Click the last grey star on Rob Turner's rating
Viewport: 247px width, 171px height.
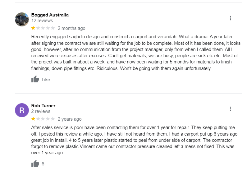click(53, 119)
